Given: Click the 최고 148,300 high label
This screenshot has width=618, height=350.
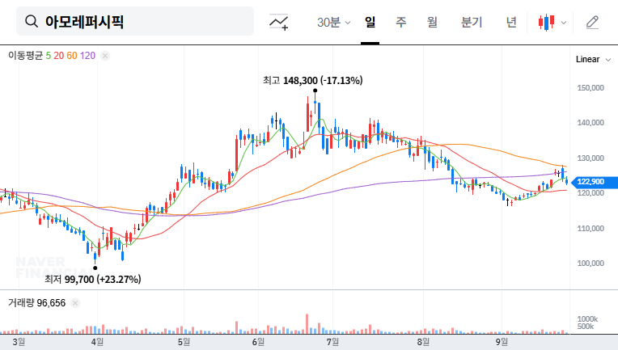Looking at the screenshot, I should (x=313, y=81).
